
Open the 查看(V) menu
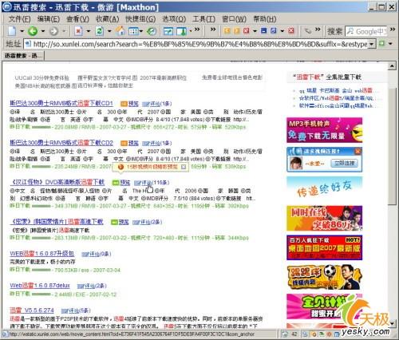(77, 19)
